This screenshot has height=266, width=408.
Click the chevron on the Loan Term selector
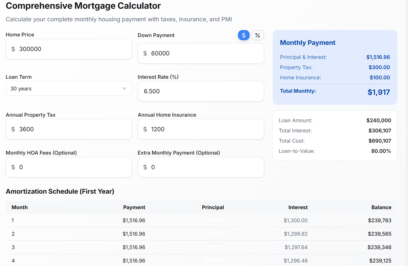(x=125, y=88)
